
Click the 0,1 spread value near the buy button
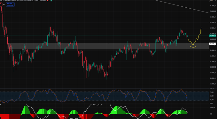coord(4,4)
